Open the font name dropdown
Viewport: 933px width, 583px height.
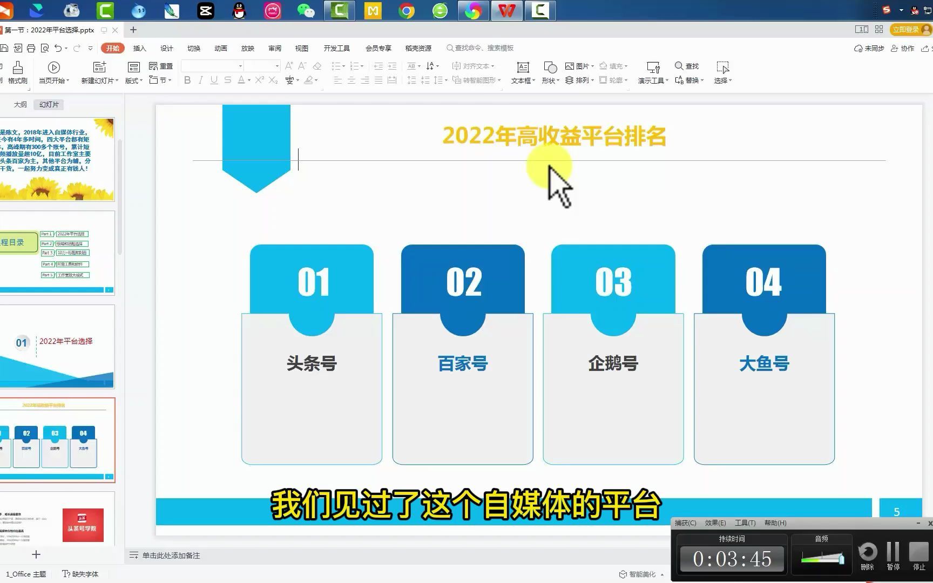(x=240, y=66)
